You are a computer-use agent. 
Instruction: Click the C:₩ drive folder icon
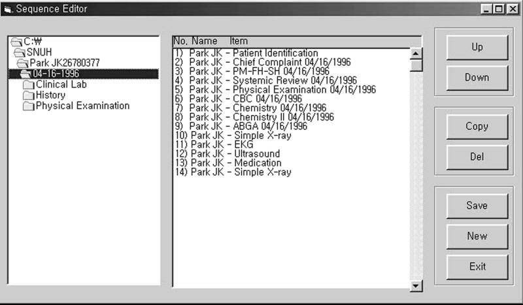(17, 42)
